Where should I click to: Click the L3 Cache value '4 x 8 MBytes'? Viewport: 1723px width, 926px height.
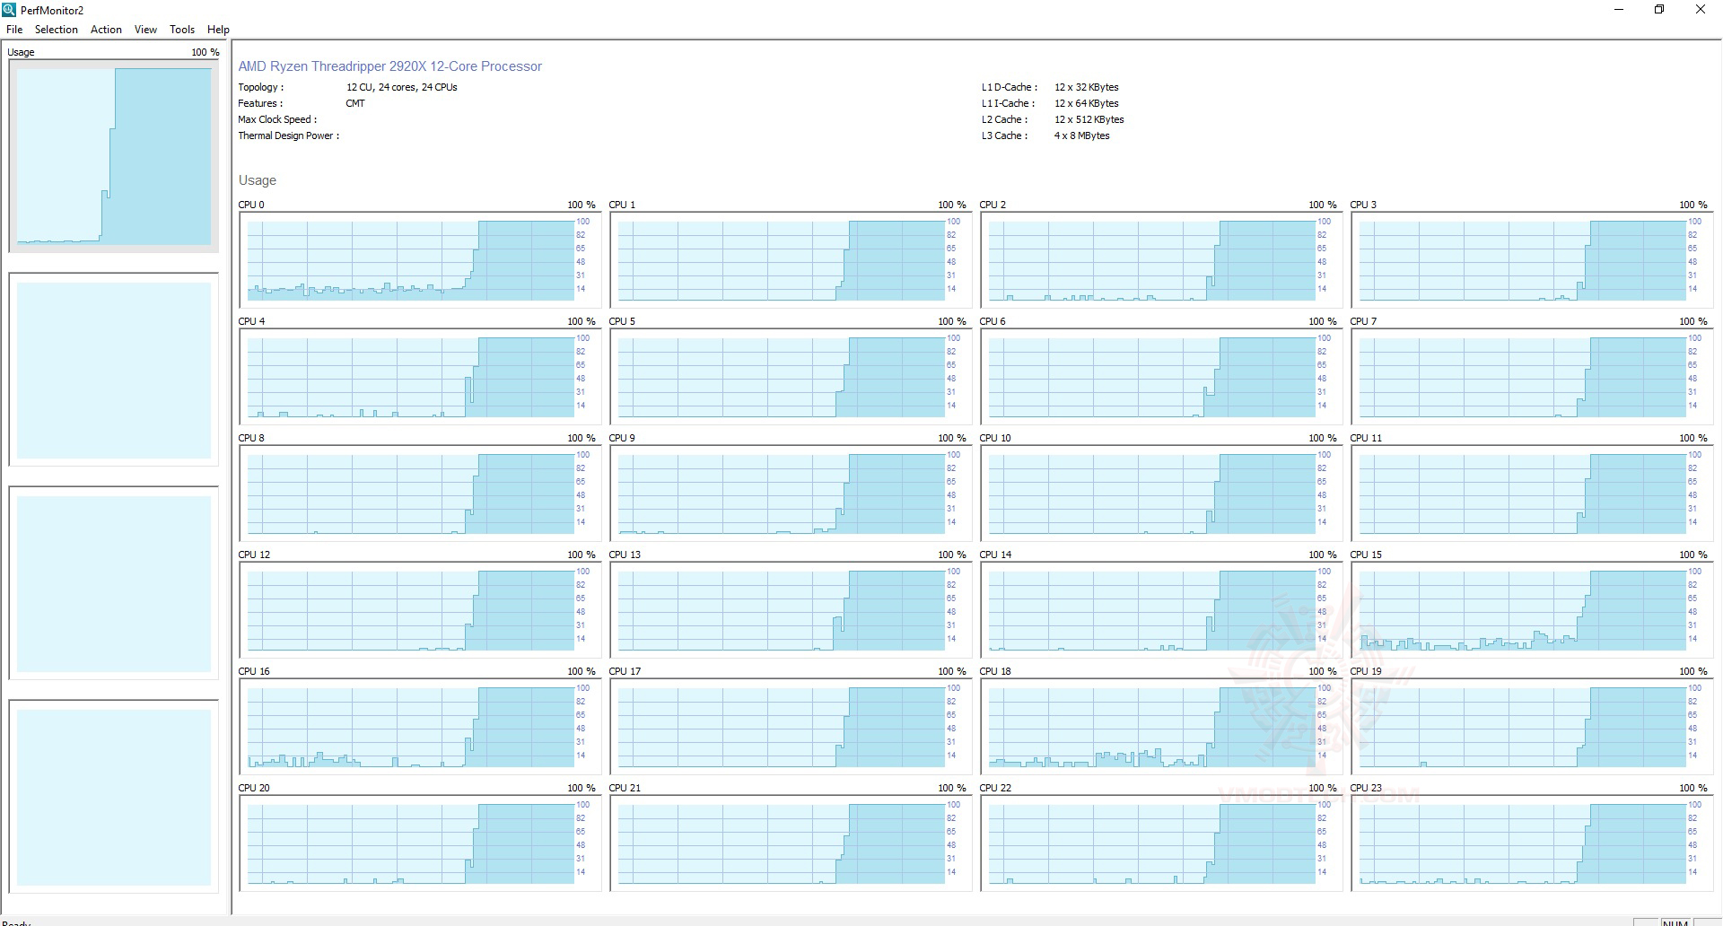point(1081,135)
